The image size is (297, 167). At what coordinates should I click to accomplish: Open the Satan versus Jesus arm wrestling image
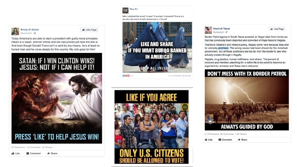[x=57, y=98]
